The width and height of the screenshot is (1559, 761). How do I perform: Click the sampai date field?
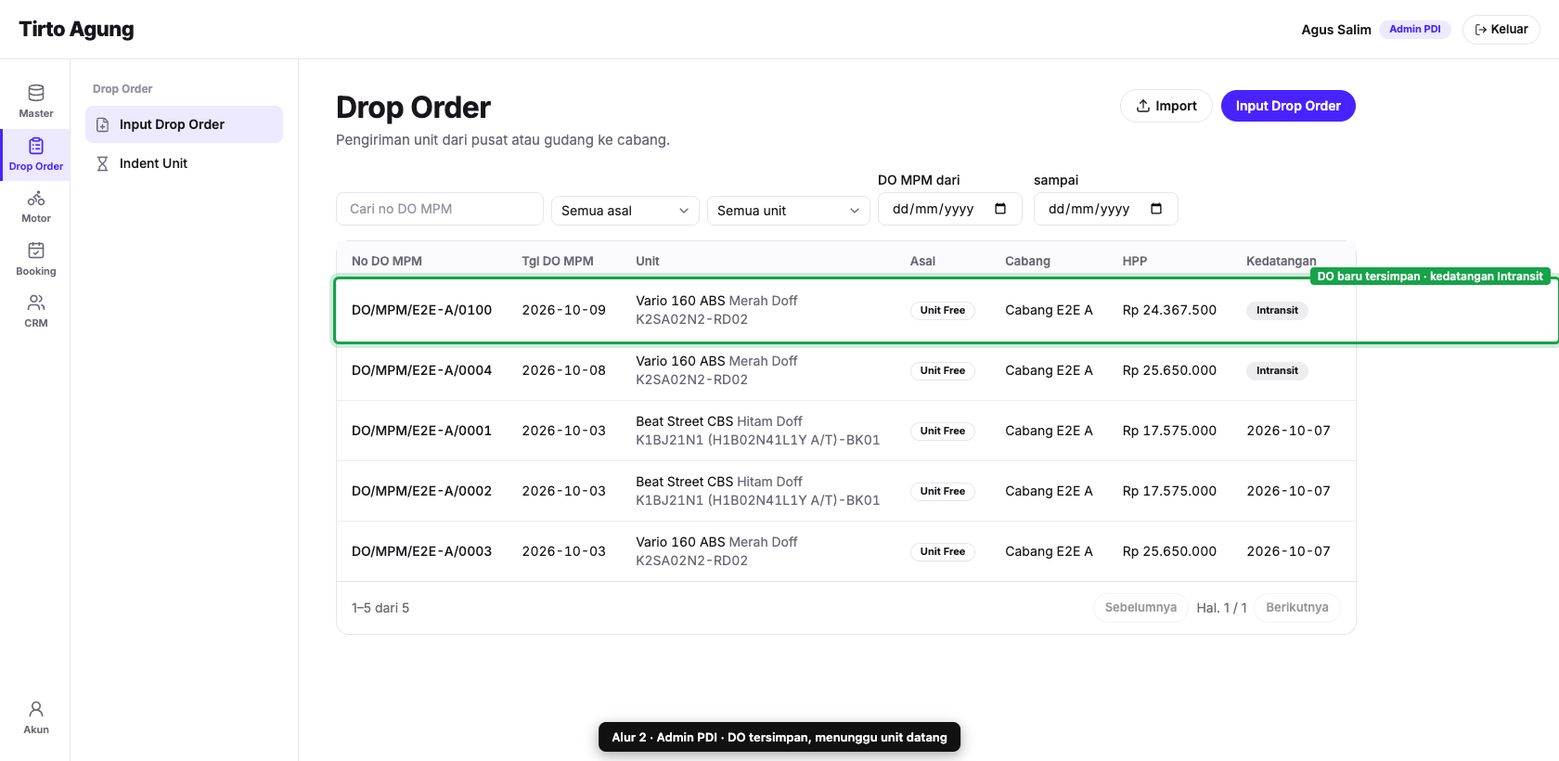point(1106,209)
